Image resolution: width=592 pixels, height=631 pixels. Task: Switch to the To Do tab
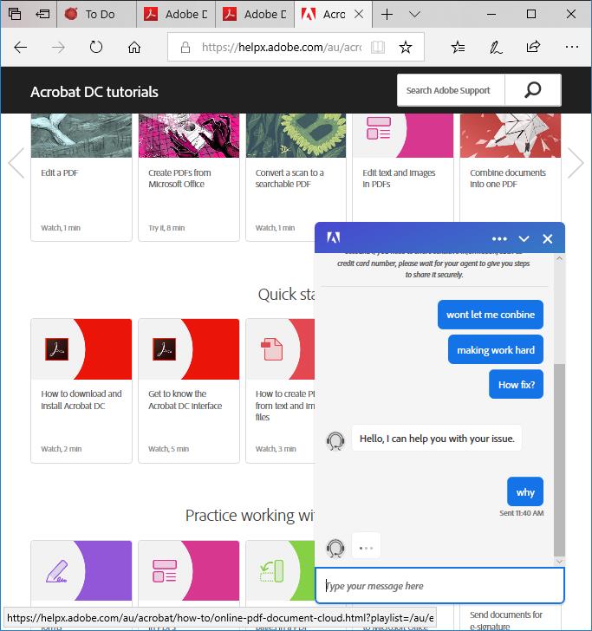(x=96, y=15)
